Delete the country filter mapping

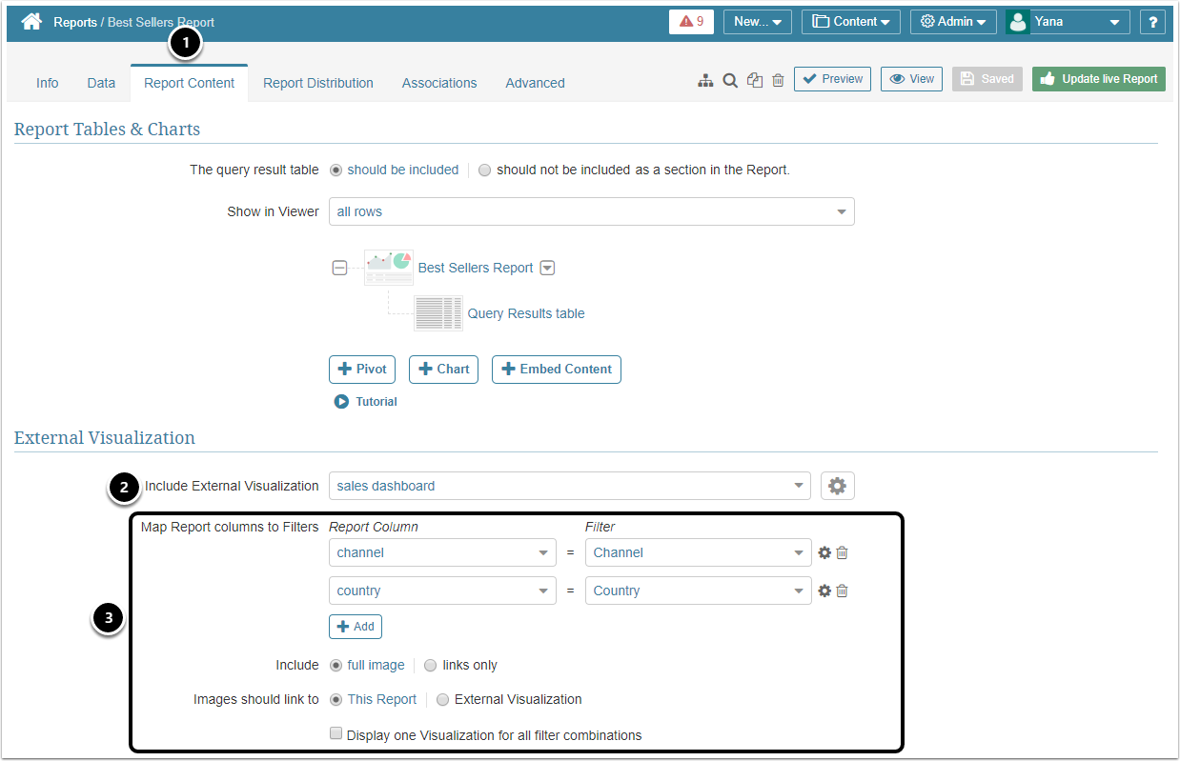[x=842, y=591]
